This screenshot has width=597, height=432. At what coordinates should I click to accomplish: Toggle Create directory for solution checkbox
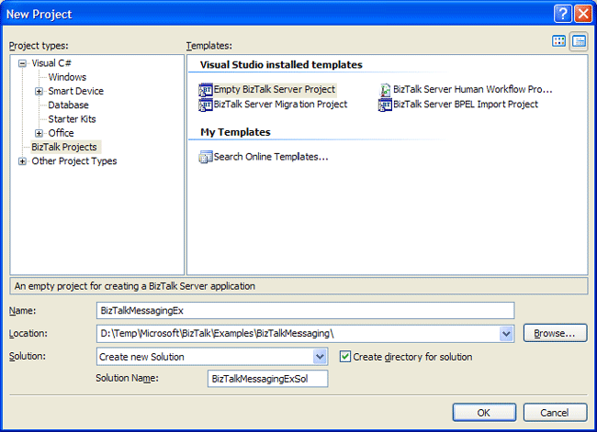(345, 357)
